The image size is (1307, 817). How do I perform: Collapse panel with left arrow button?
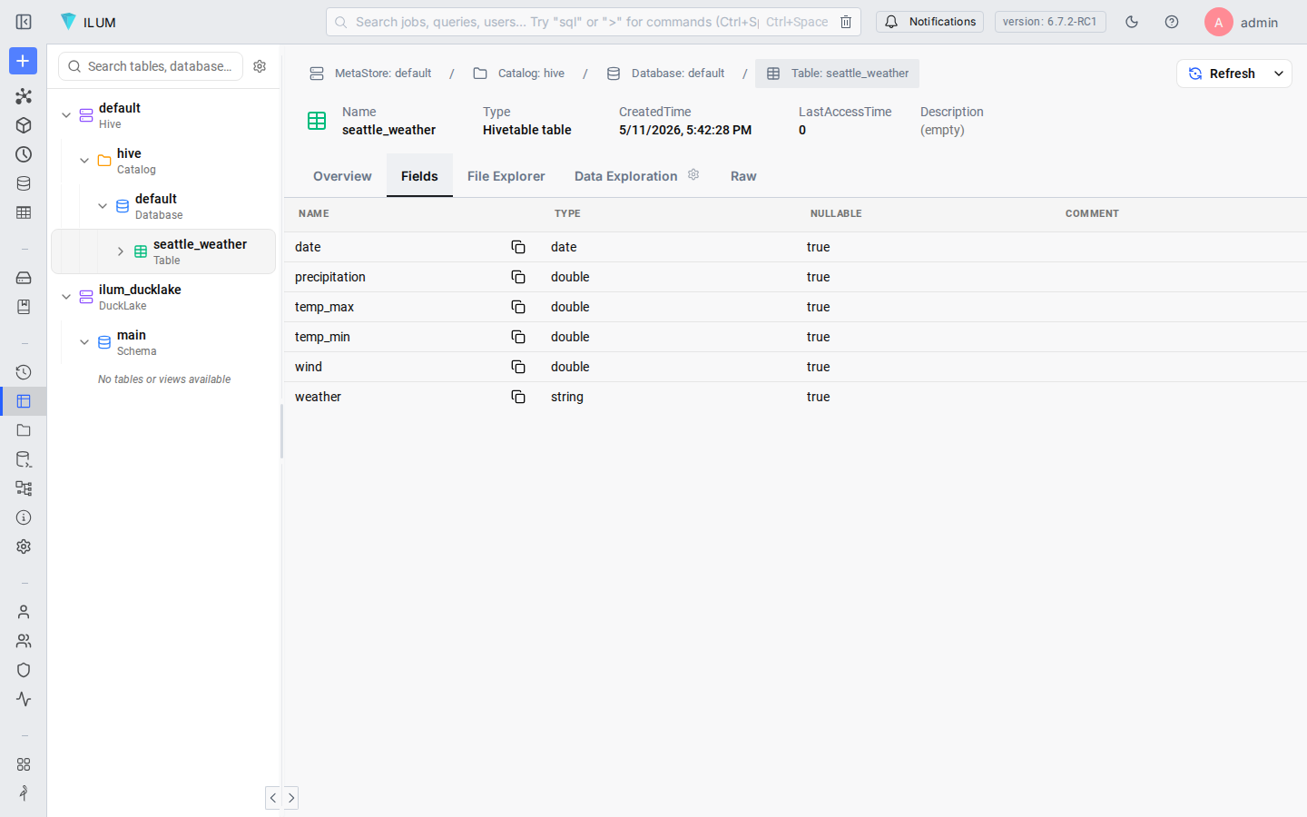click(x=273, y=798)
